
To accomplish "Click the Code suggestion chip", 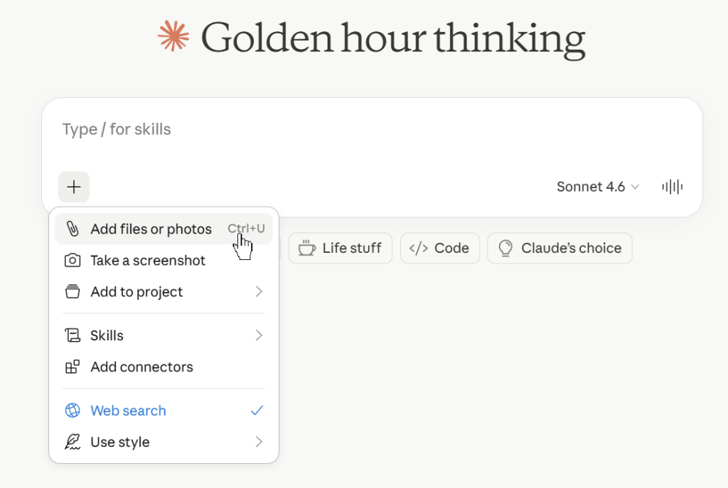I will (439, 248).
